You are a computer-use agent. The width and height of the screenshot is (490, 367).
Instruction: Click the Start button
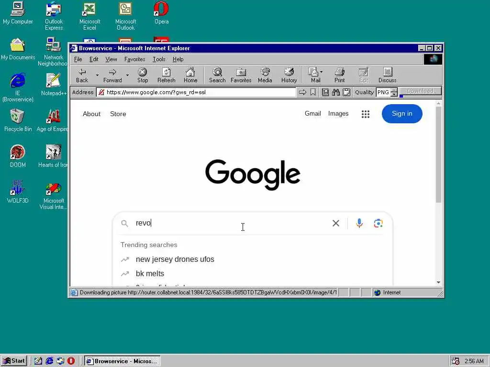pos(14,361)
